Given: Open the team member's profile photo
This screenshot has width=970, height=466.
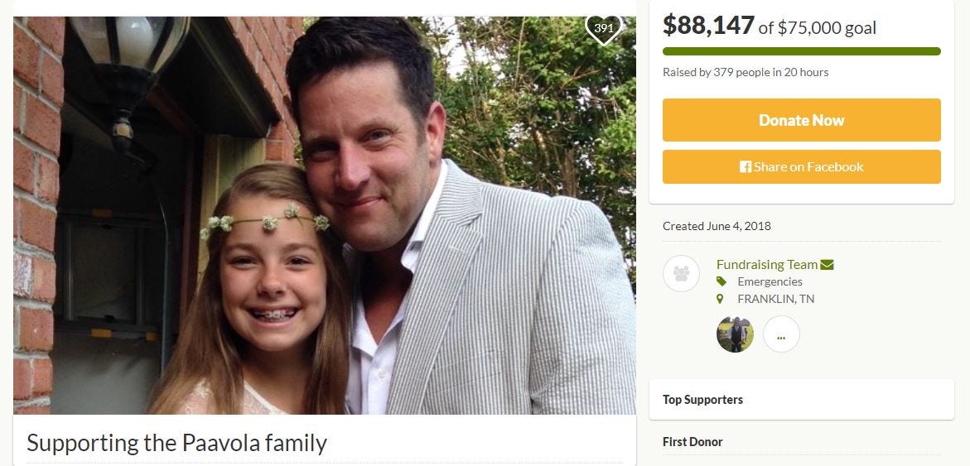Looking at the screenshot, I should (735, 334).
